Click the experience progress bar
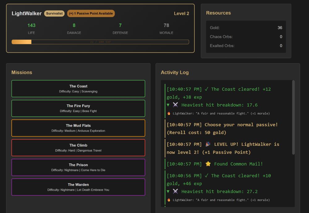 [x=100, y=42]
